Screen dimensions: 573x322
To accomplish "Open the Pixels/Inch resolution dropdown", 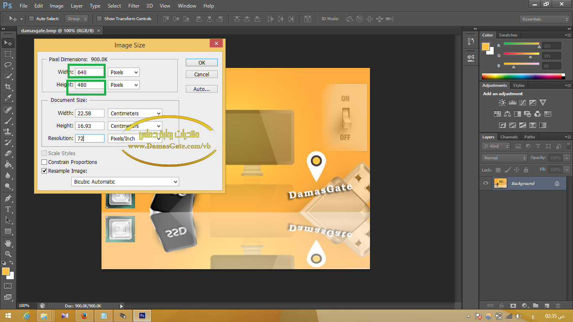I will [135, 138].
